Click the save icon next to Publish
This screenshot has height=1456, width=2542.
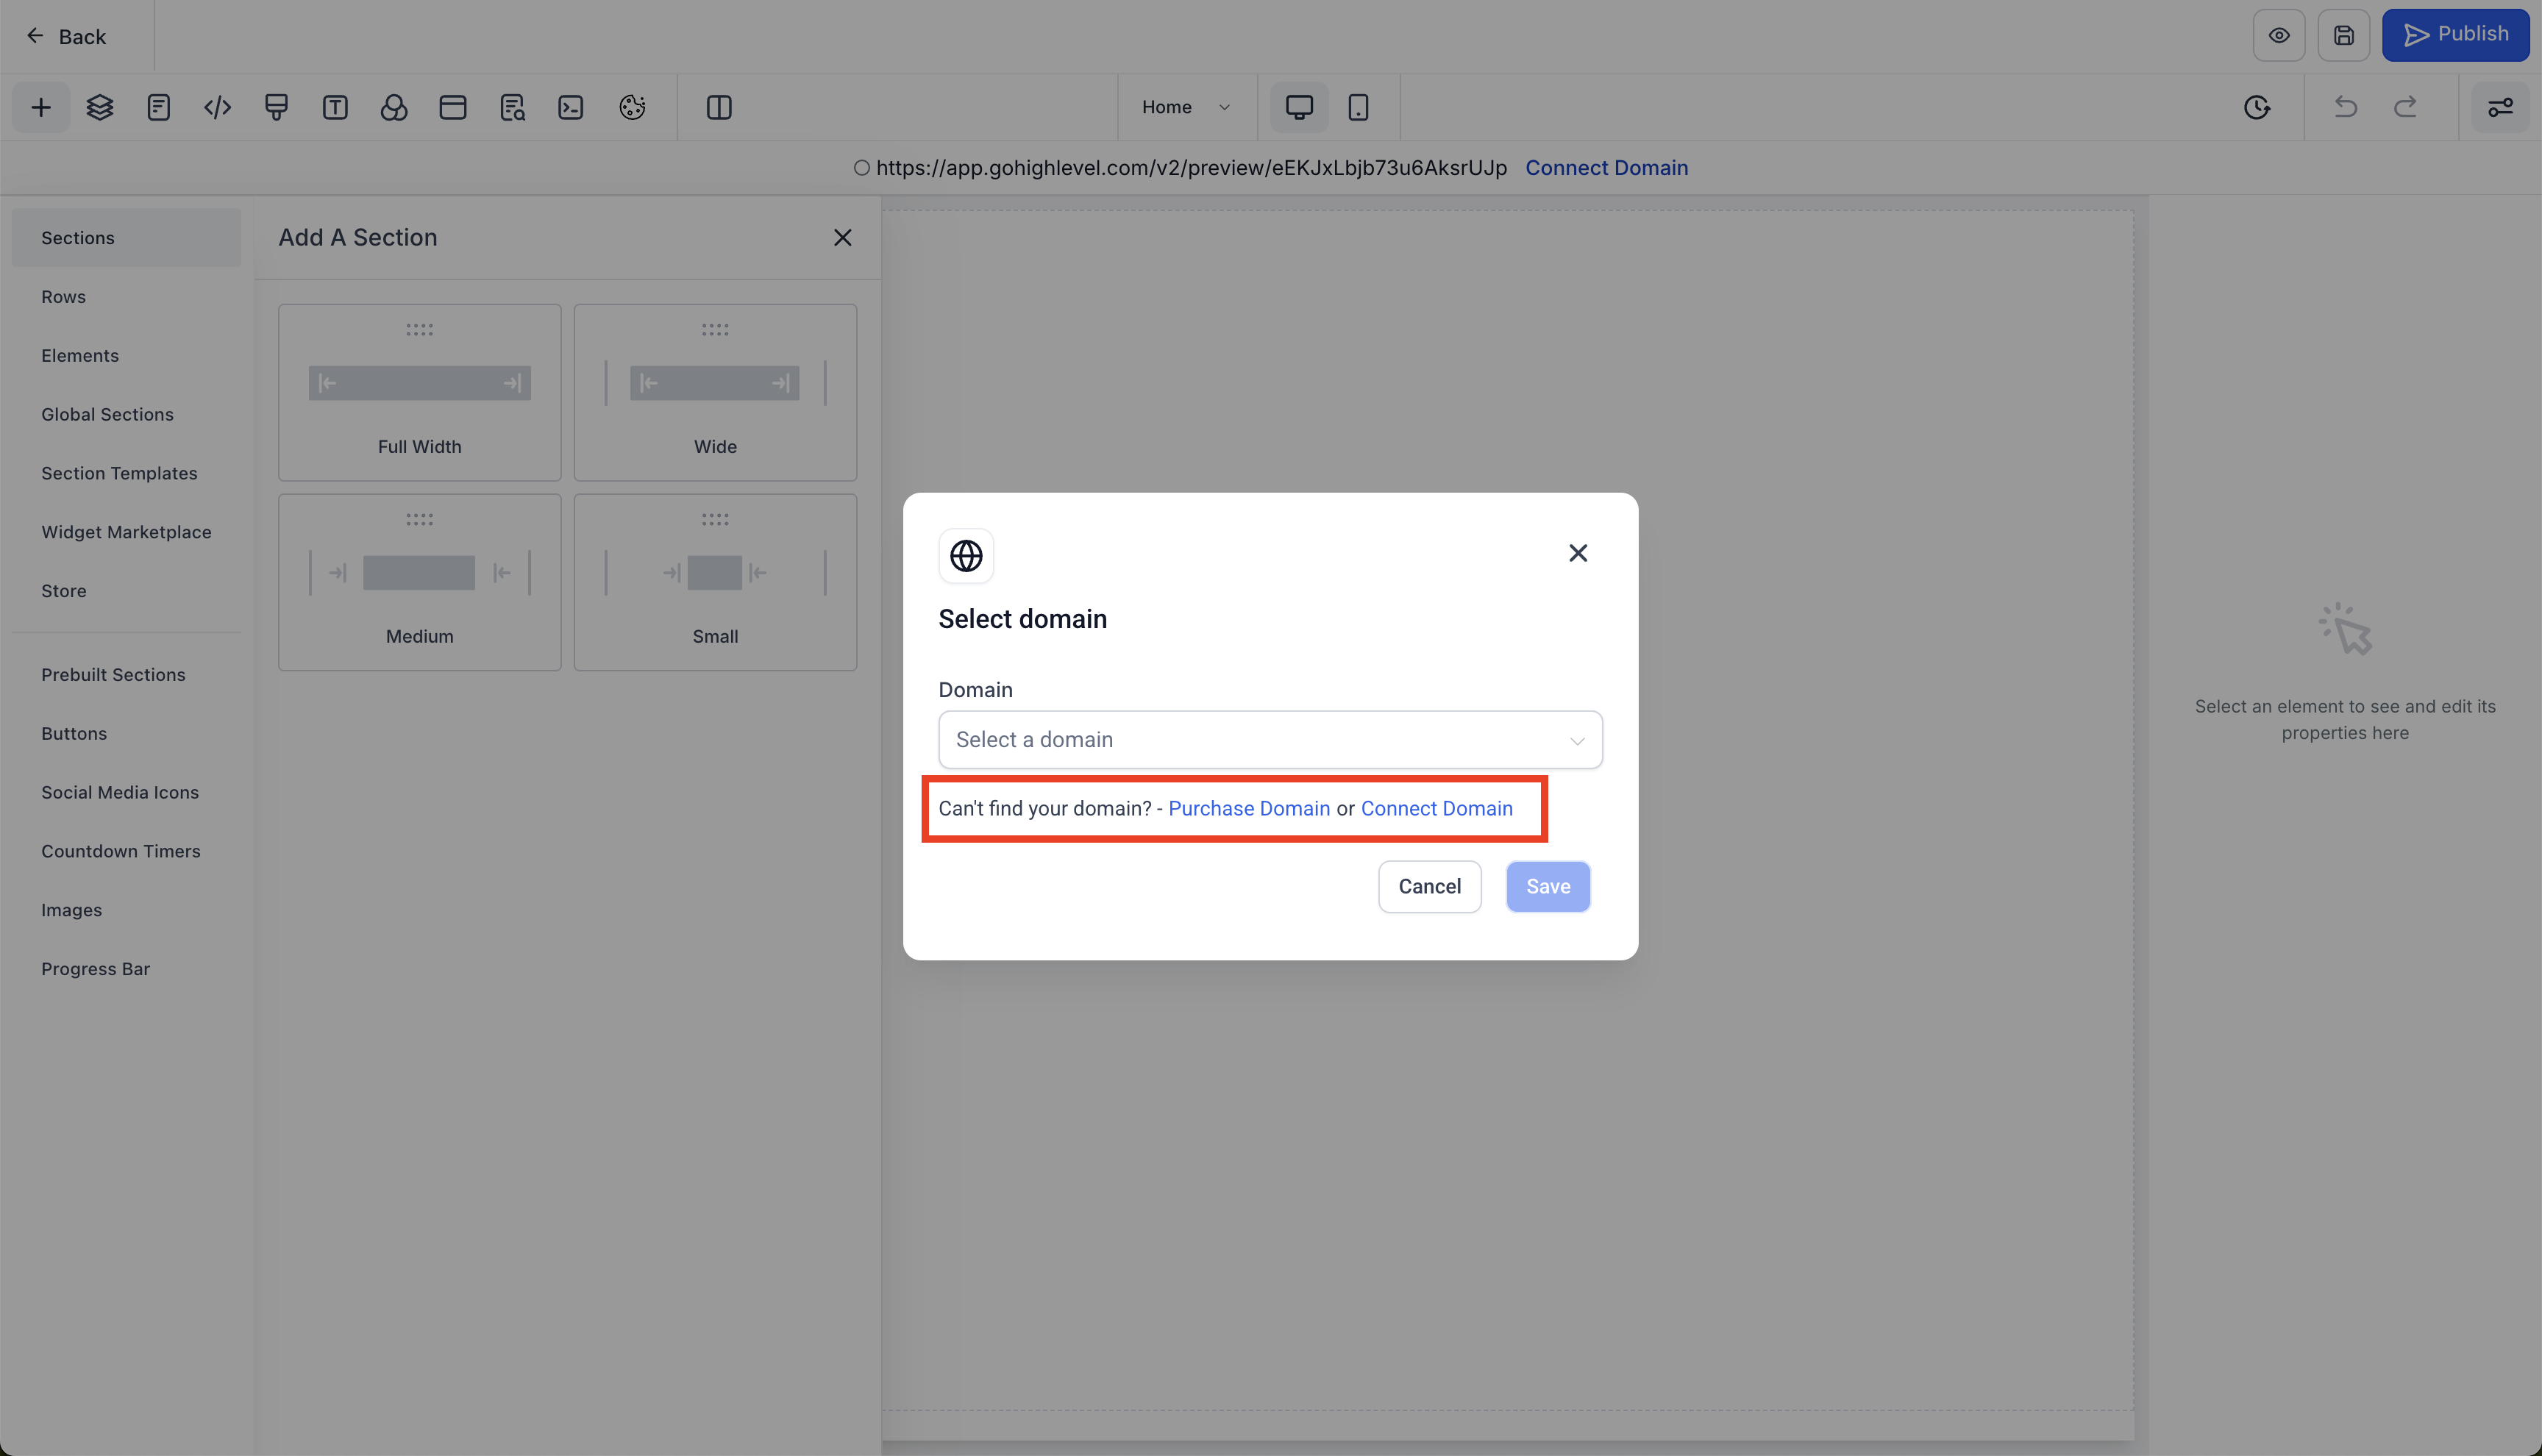point(2343,36)
